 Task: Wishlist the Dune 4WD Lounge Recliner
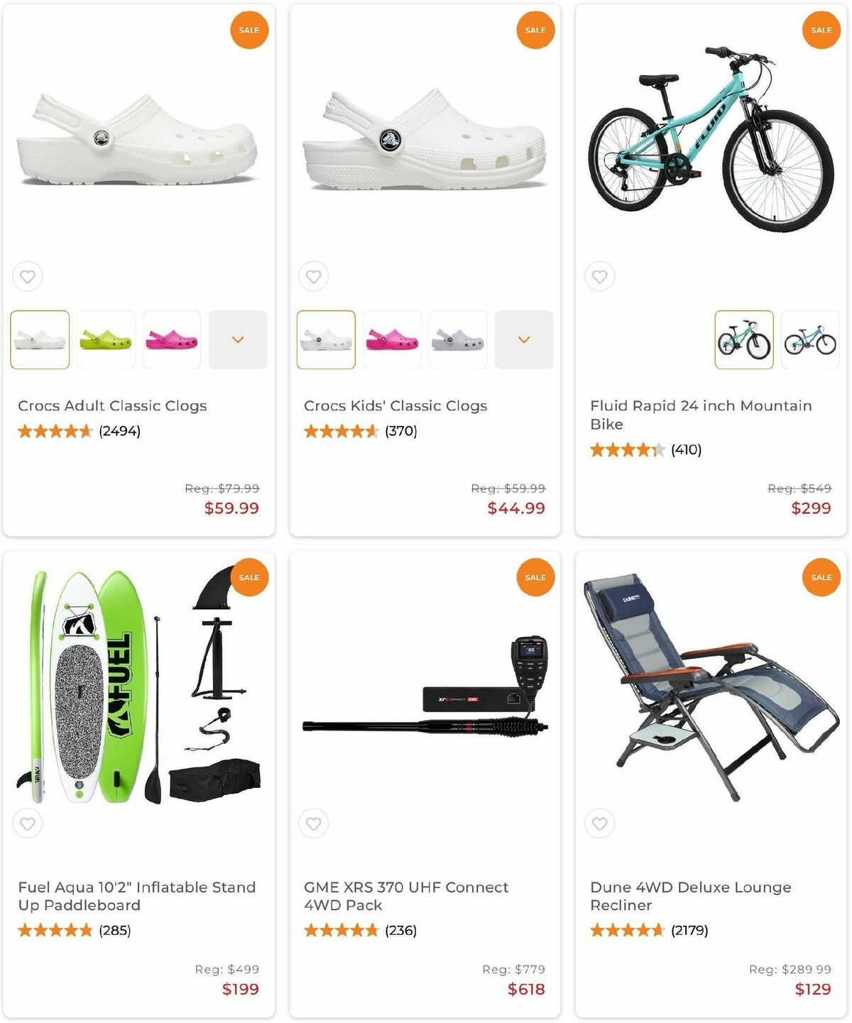[x=600, y=824]
